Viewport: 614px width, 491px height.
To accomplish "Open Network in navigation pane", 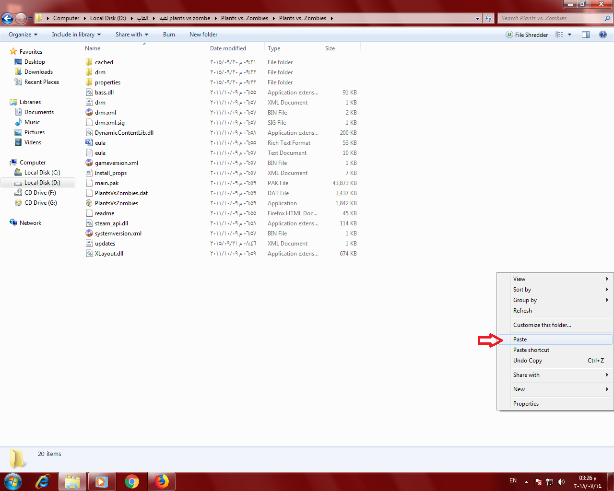I will click(30, 222).
